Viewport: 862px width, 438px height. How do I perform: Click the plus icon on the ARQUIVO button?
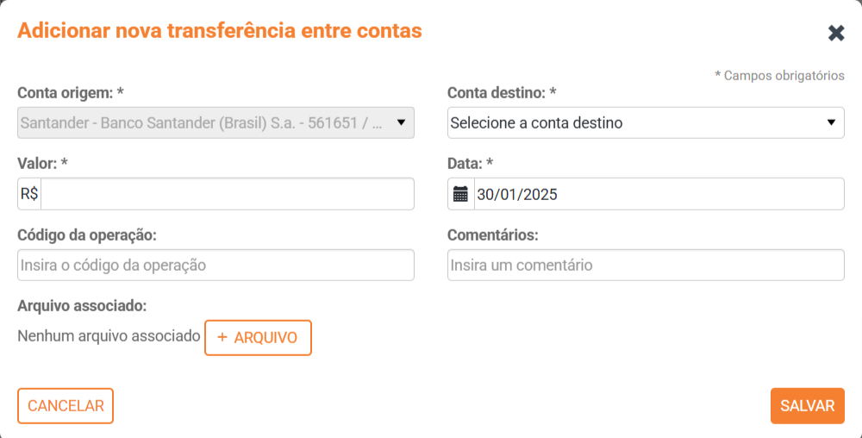coord(222,337)
